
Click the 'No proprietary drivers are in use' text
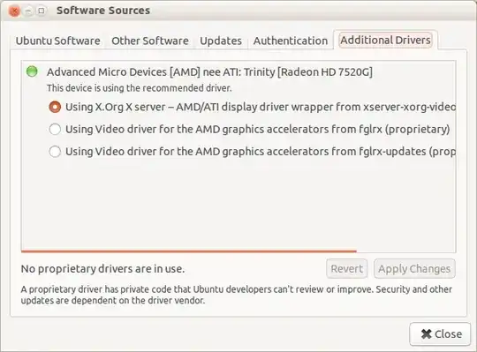coord(102,269)
